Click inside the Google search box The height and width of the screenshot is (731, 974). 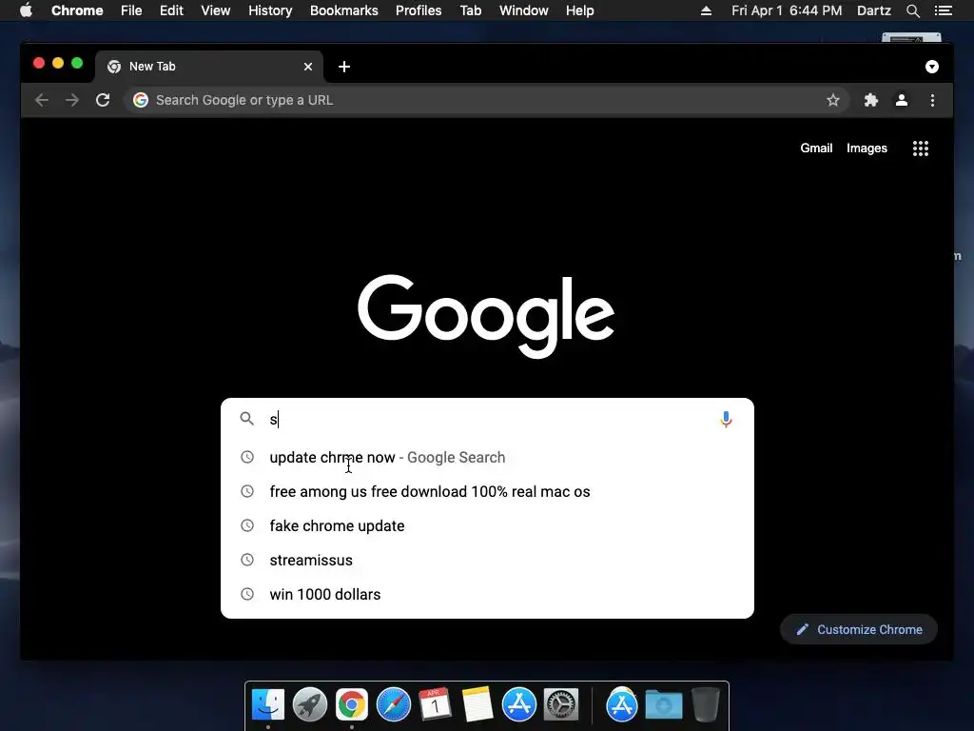tap(488, 420)
